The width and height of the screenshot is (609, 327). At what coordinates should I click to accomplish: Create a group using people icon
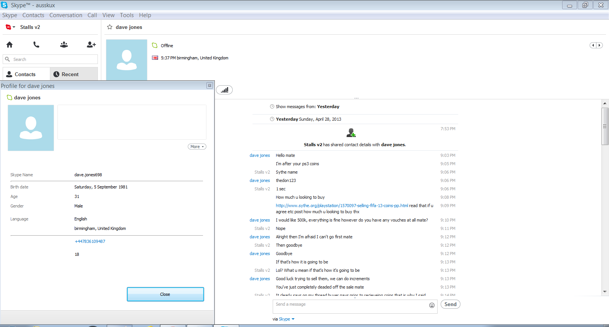pyautogui.click(x=64, y=45)
